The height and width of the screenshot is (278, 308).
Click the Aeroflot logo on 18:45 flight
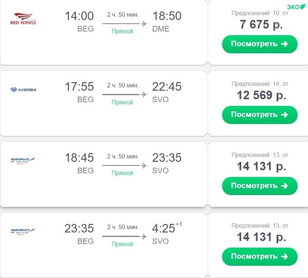click(23, 160)
